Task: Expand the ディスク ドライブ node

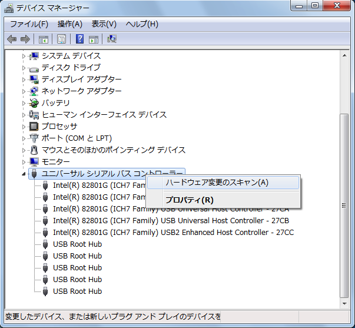Action: pyautogui.click(x=24, y=68)
